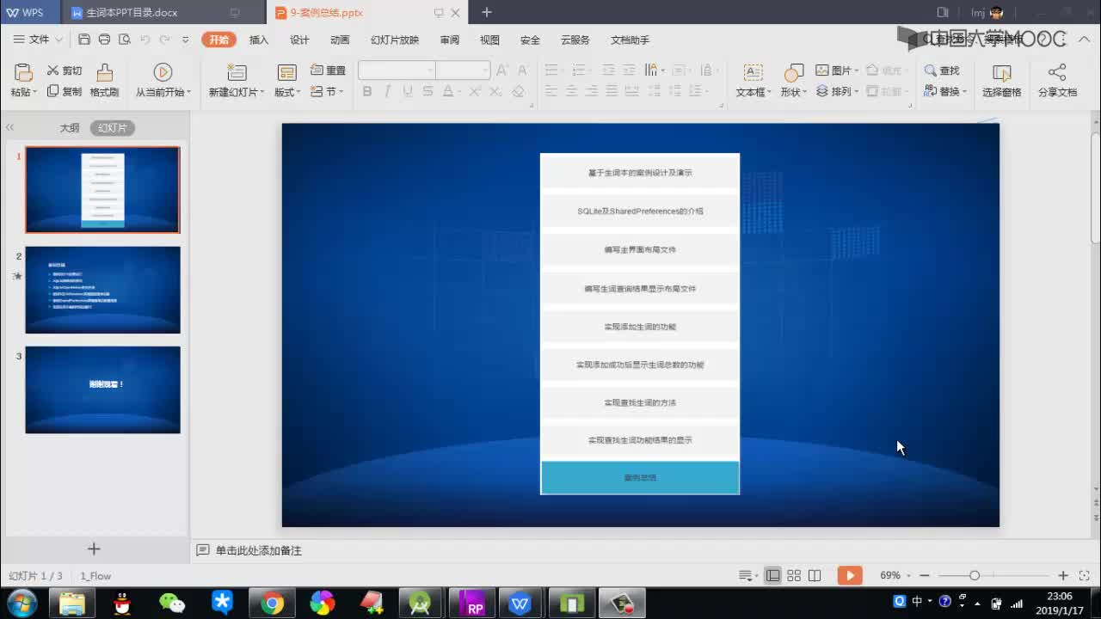Click zoom out minus button
1101x619 pixels.
(925, 575)
